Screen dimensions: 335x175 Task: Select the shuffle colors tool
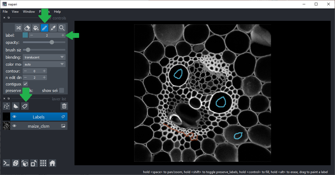click(18, 28)
